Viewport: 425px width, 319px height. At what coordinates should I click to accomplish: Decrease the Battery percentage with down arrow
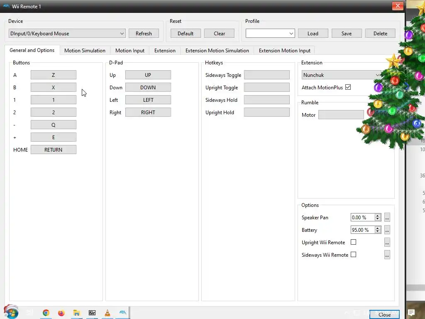click(377, 231)
